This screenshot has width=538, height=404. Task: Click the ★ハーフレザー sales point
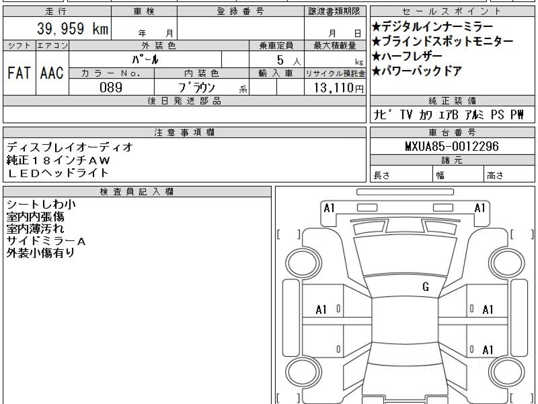407,56
